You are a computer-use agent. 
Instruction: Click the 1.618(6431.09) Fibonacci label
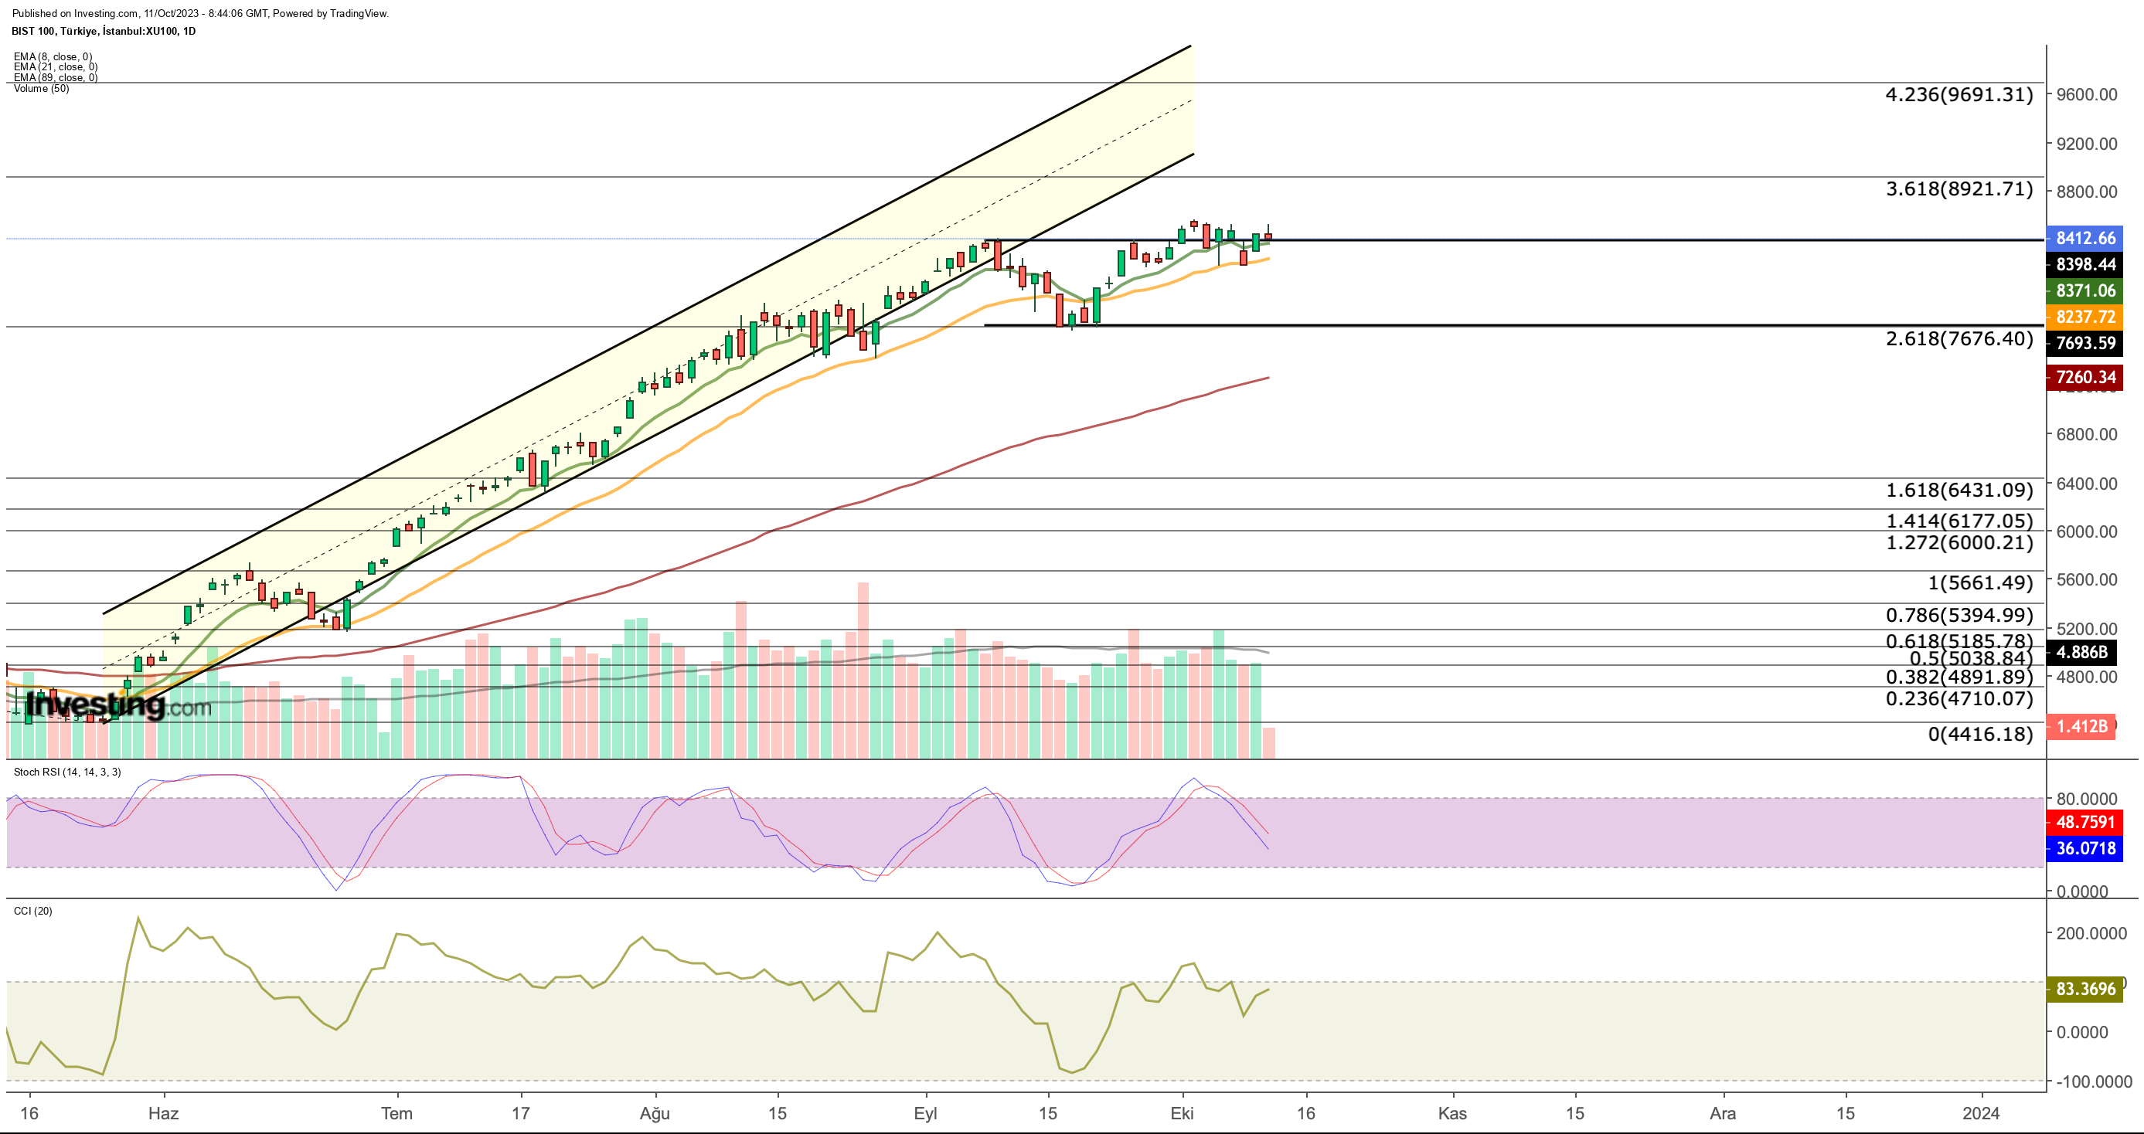point(1959,490)
